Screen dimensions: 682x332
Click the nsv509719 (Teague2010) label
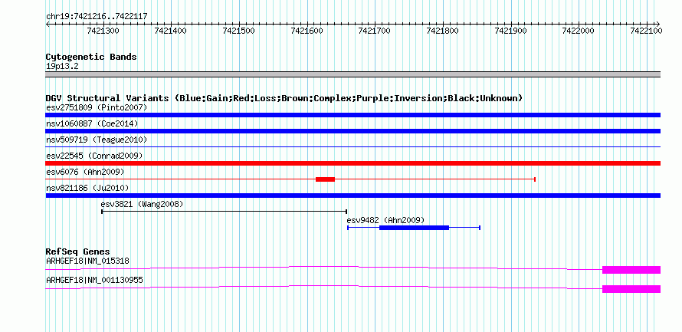tap(97, 140)
